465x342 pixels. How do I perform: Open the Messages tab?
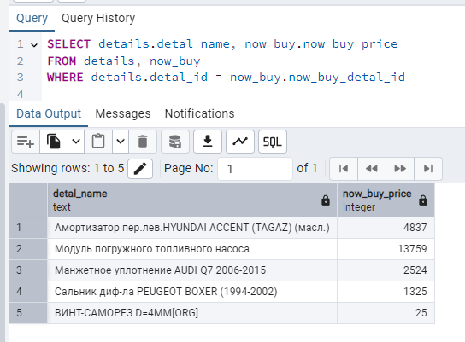tap(123, 113)
